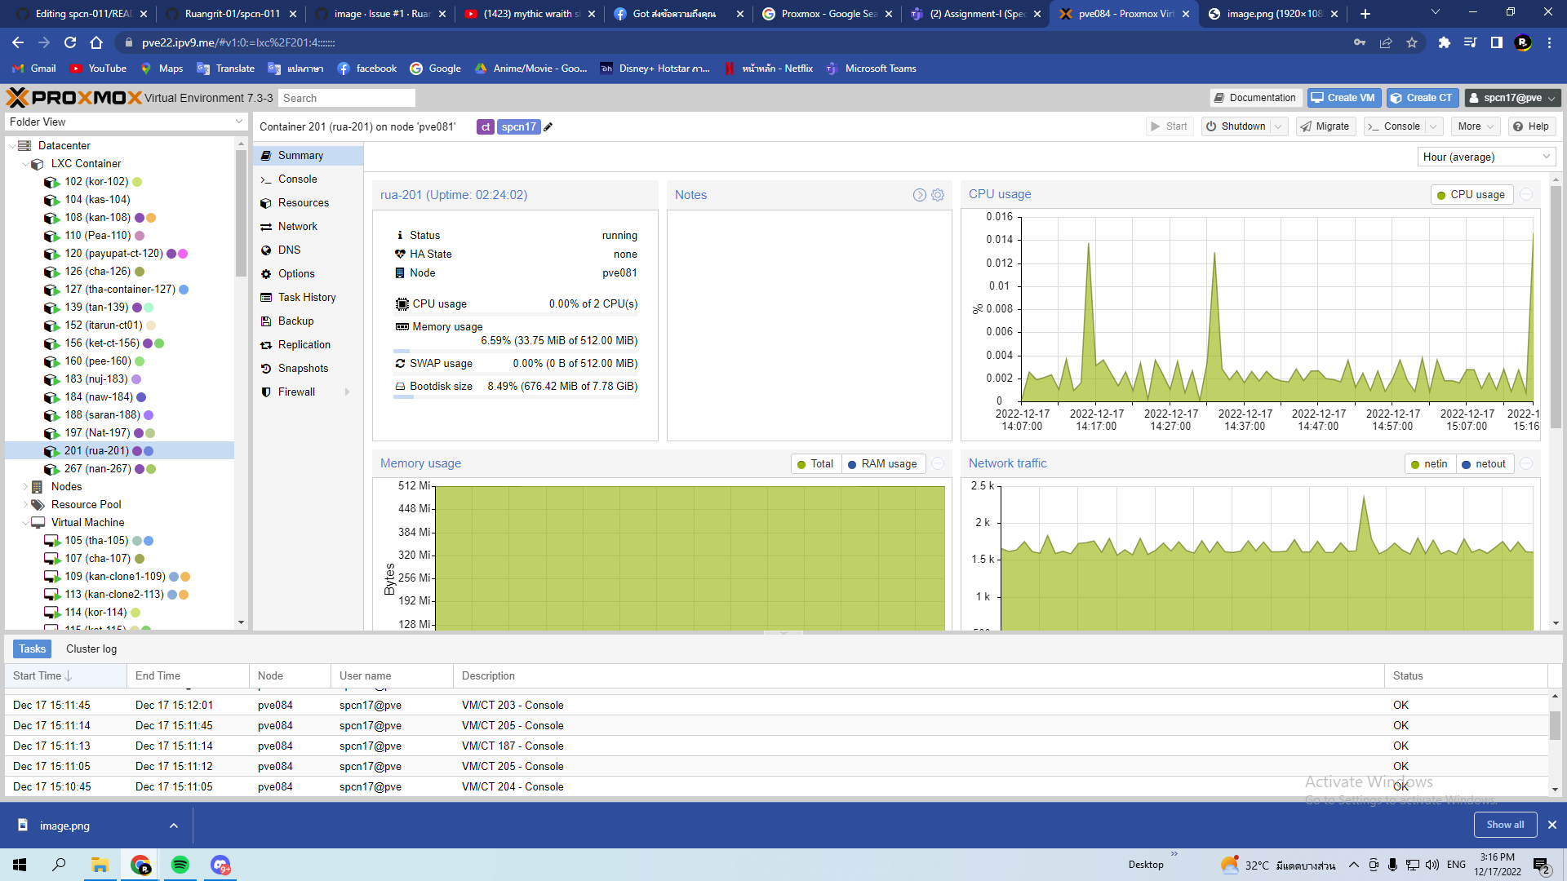Toggle the netin legend series
Viewport: 1567px width, 881px height.
(1430, 464)
